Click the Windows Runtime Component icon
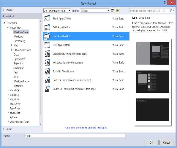 (x=47, y=63)
